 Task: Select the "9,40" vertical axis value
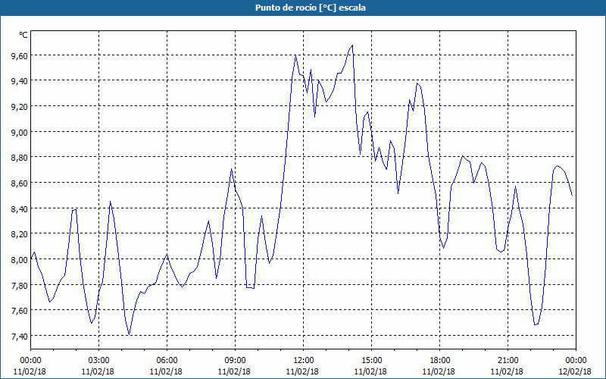tap(20, 81)
